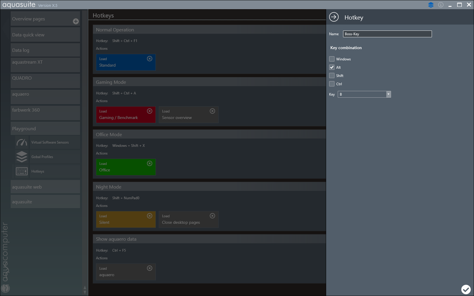Image resolution: width=474 pixels, height=296 pixels.
Task: Select farbwerk 360 in sidebar
Action: [x=45, y=113]
